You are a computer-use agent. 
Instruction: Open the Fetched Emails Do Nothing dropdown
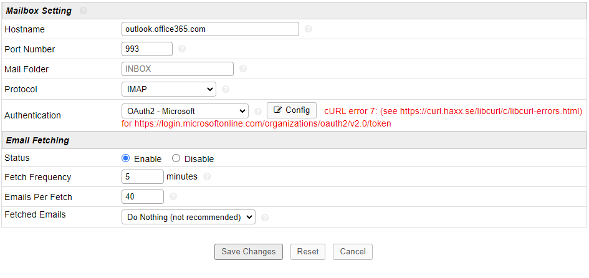(x=189, y=217)
